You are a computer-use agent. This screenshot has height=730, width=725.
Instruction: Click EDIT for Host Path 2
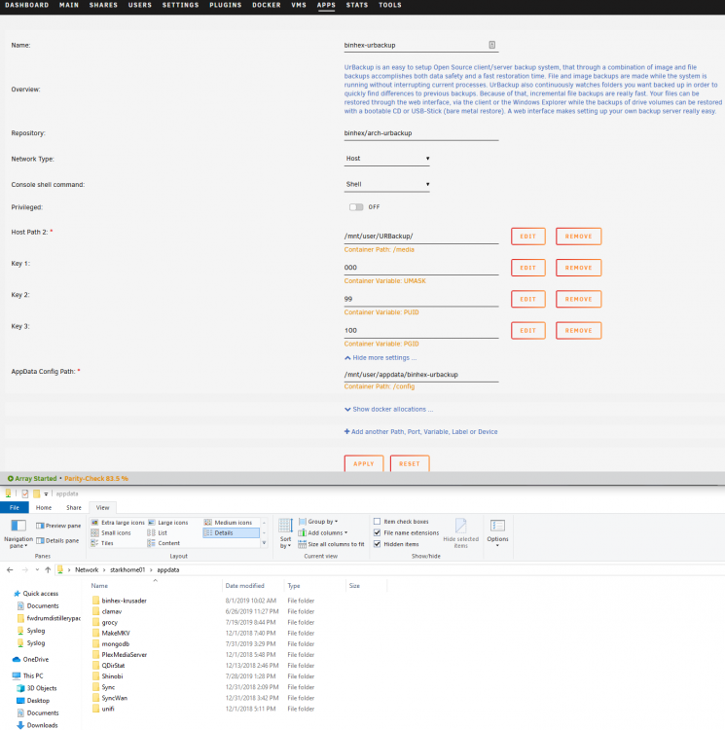point(527,237)
